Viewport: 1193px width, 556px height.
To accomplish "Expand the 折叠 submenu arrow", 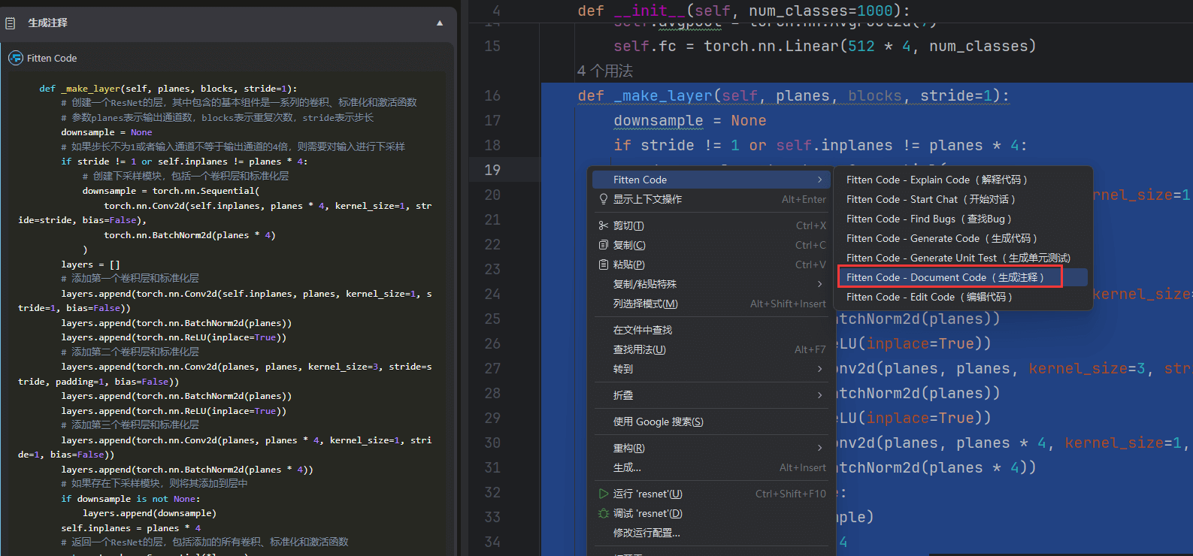I will point(819,395).
